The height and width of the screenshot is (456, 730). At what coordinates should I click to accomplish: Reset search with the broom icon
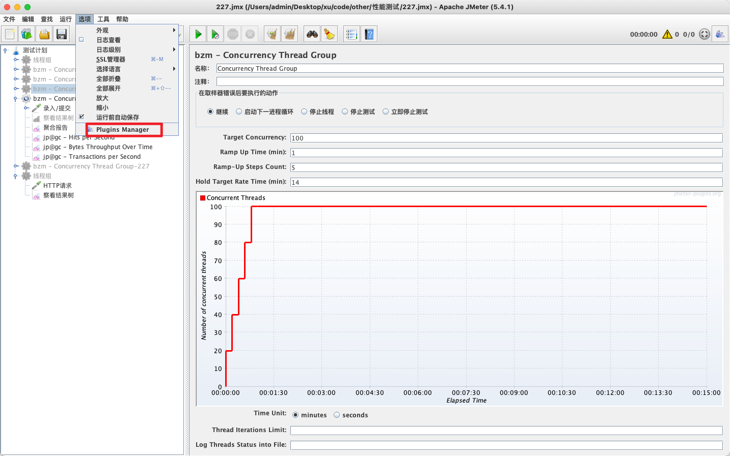coord(330,34)
